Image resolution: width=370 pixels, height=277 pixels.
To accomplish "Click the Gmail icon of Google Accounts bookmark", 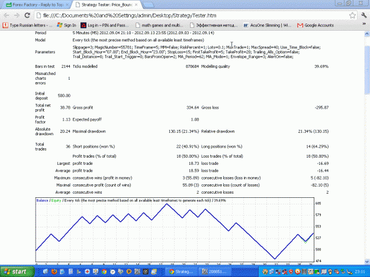I will pyautogui.click(x=300, y=25).
